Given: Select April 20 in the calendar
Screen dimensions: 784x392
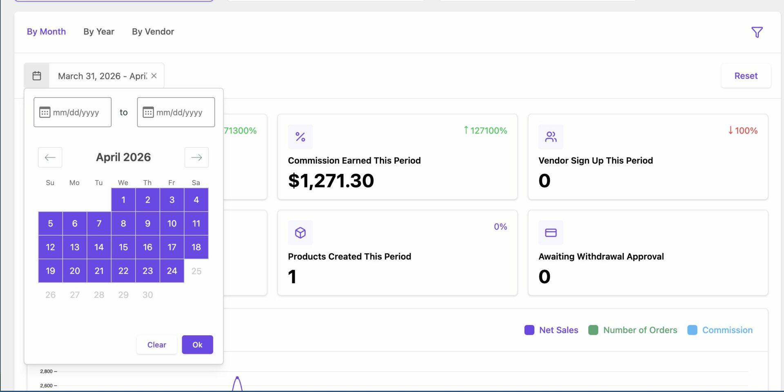Looking at the screenshot, I should point(75,271).
